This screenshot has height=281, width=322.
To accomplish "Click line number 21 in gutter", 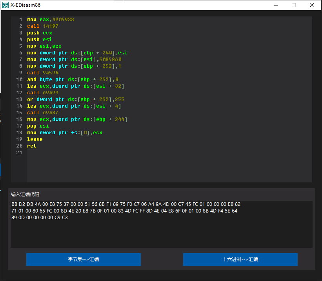I will (x=19, y=153).
